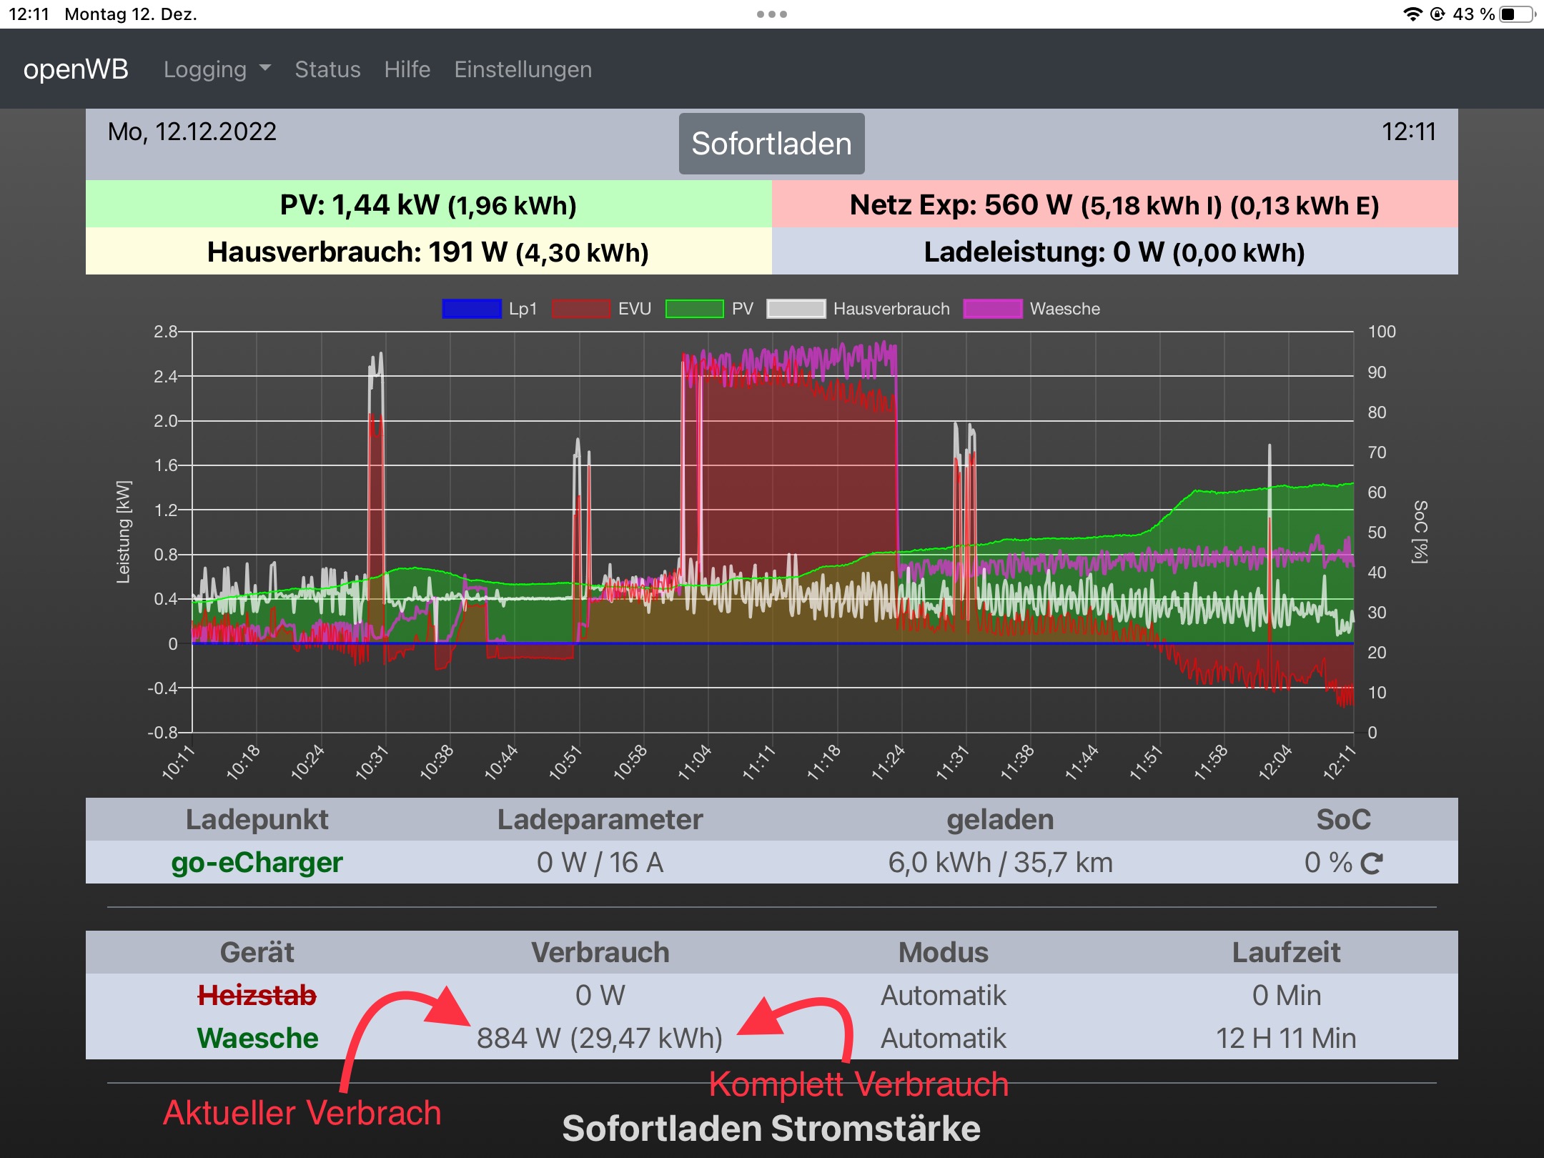Go to Einstellungen
1544x1158 pixels.
(x=523, y=69)
